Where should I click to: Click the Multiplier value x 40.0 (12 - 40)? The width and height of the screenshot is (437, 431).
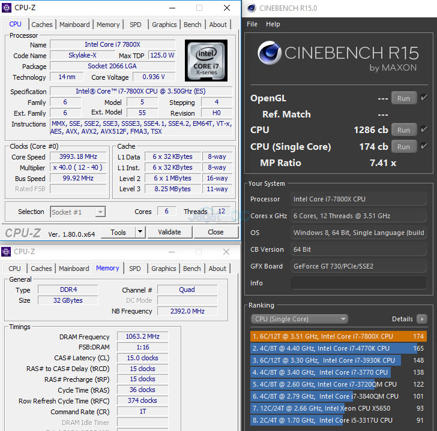(78, 167)
